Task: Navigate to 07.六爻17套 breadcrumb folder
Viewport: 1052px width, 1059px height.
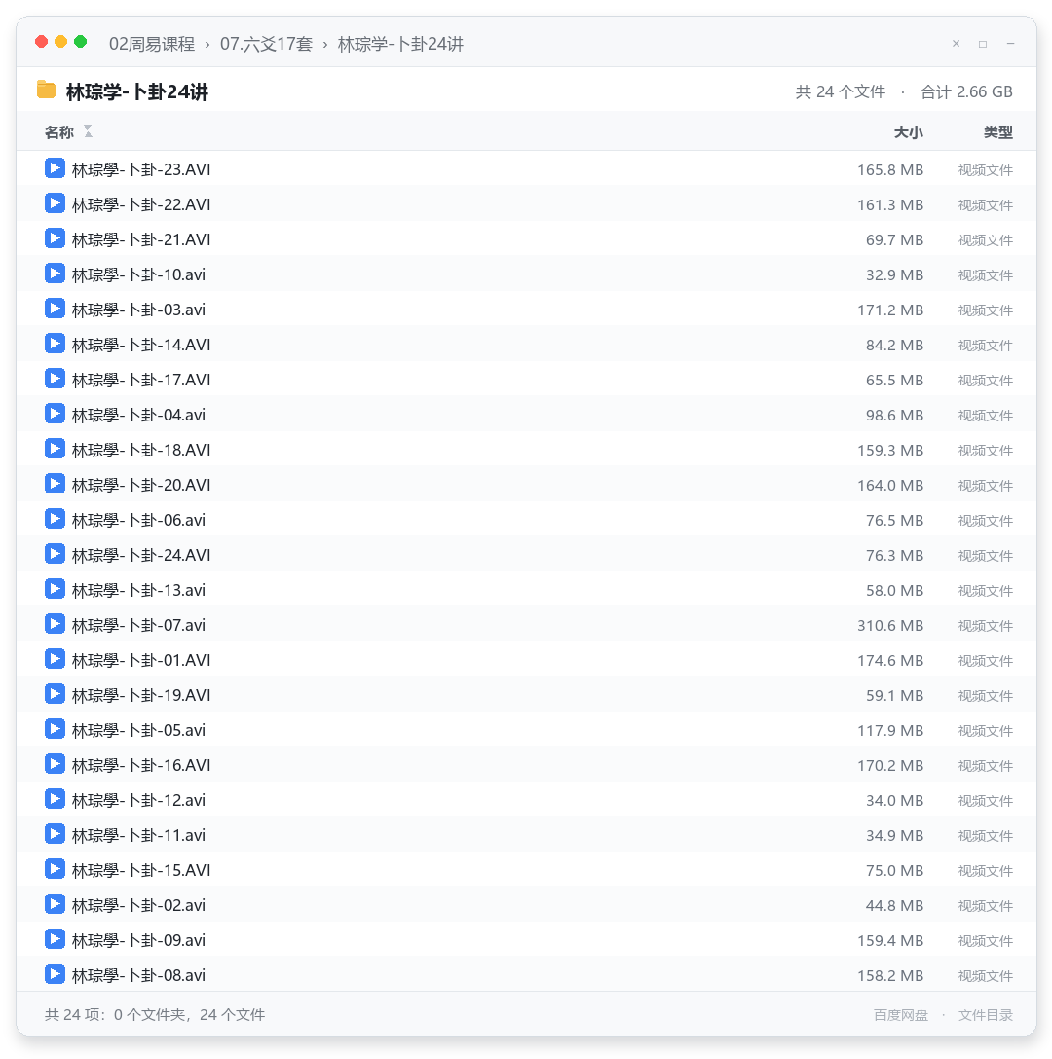Action: tap(266, 44)
